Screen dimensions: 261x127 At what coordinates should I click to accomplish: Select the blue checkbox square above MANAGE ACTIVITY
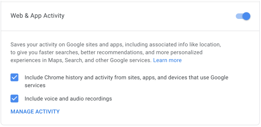(14, 98)
